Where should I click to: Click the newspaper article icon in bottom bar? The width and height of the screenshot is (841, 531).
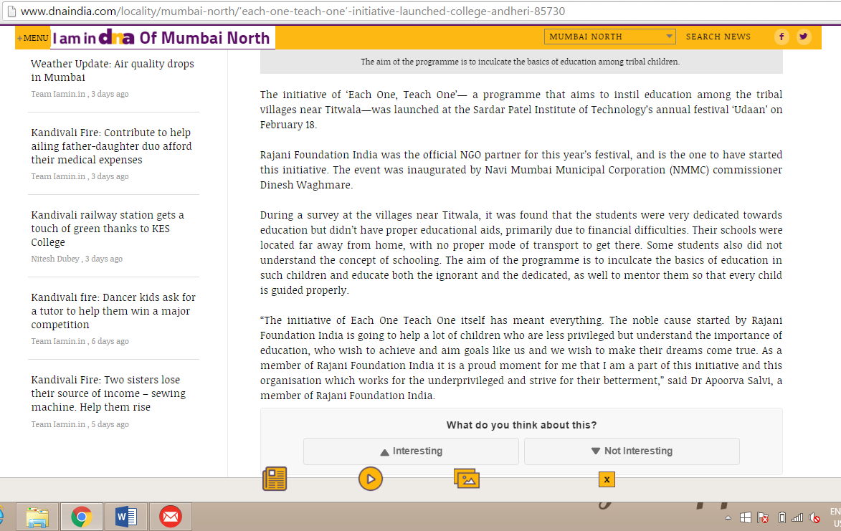tap(275, 479)
